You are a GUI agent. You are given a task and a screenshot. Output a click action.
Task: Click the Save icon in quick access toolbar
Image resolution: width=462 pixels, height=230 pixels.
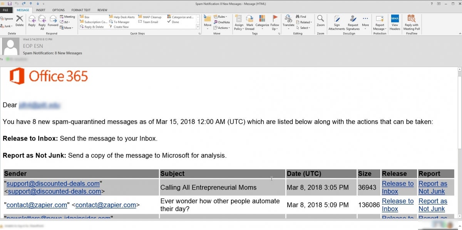pos(9,3)
